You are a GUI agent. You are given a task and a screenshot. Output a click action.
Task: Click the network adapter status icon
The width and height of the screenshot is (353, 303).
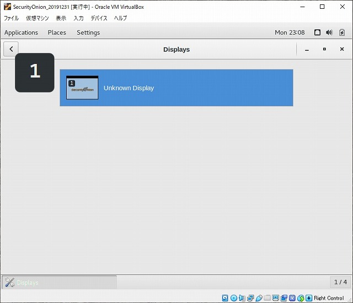250,298
